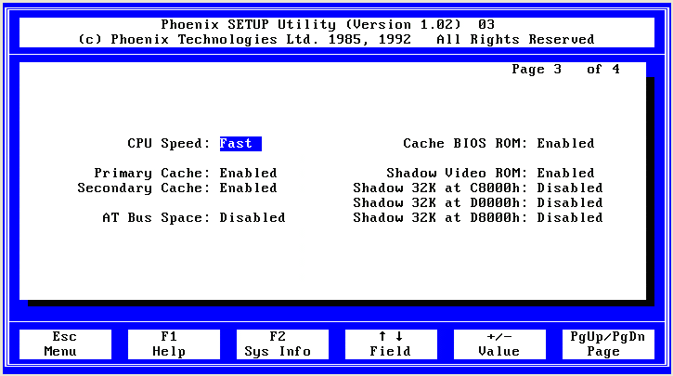Toggle Shadow 32K at D0000h Disabled value

point(570,202)
